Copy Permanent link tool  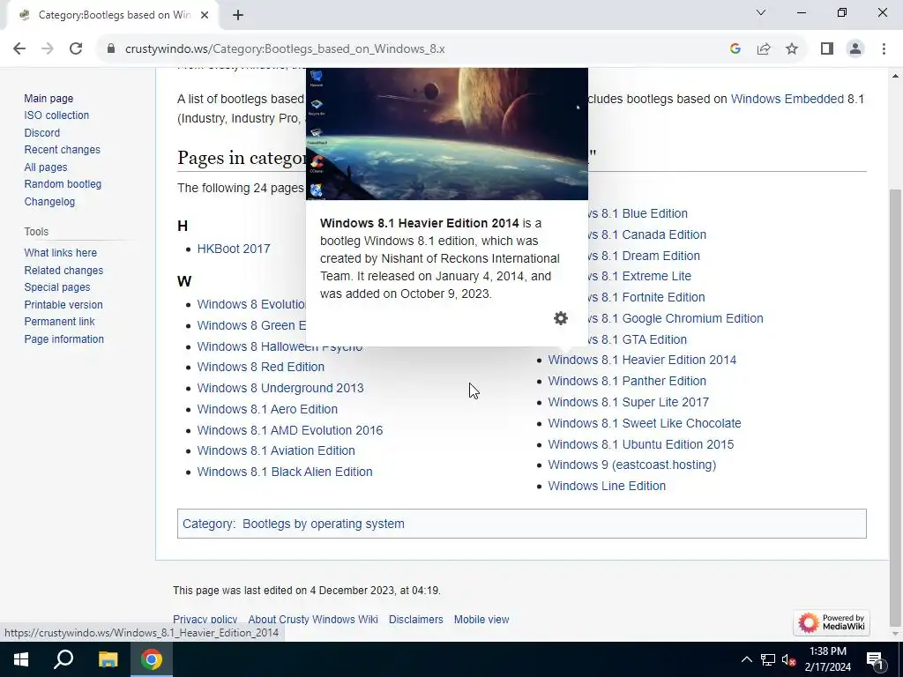coord(59,322)
